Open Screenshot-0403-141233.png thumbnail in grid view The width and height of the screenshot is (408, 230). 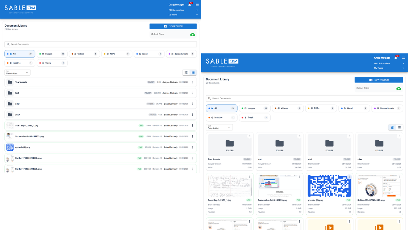click(279, 186)
